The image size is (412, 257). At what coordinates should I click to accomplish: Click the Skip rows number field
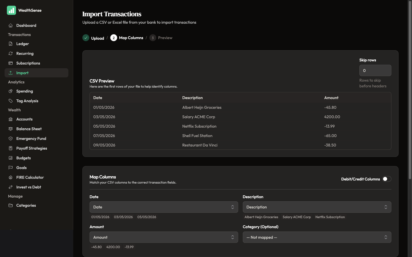375,70
